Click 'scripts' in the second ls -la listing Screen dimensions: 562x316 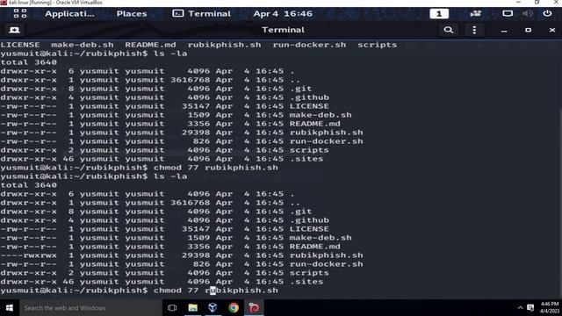(309, 273)
